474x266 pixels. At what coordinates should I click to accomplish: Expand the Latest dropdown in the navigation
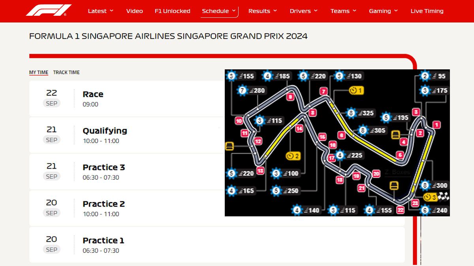pos(100,11)
